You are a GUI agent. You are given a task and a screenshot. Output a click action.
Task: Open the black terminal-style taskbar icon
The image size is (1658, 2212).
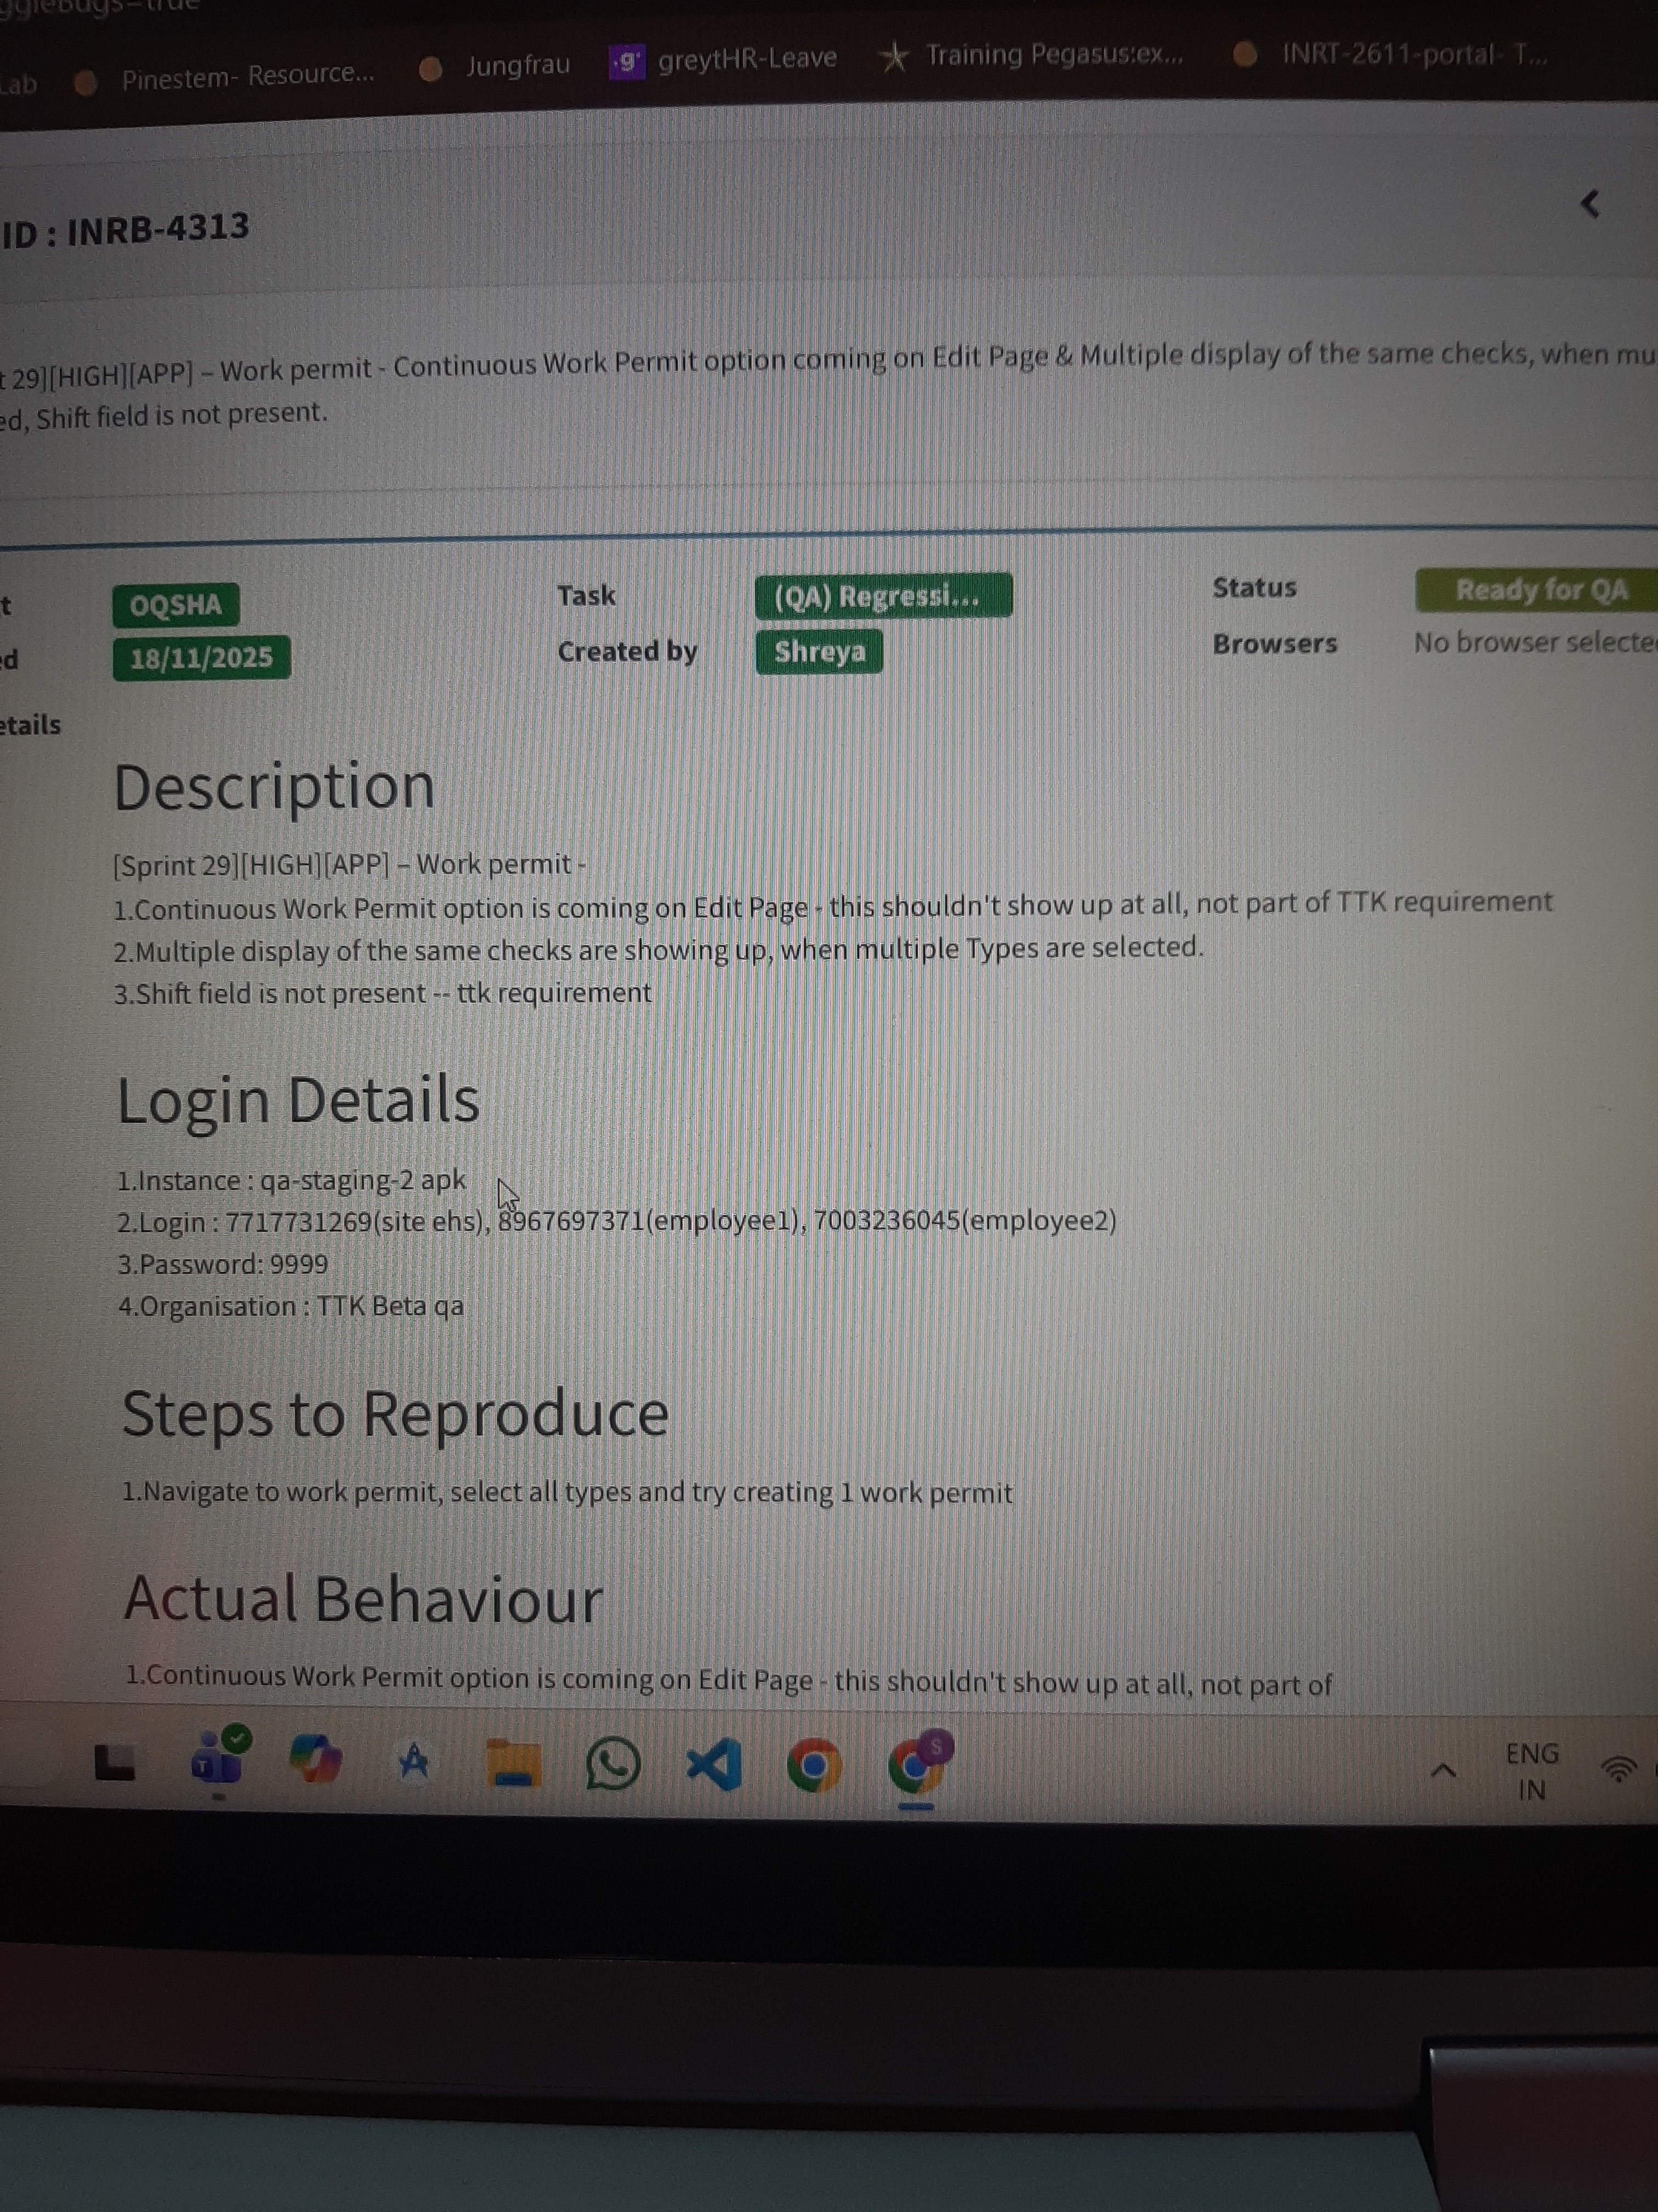click(114, 1762)
